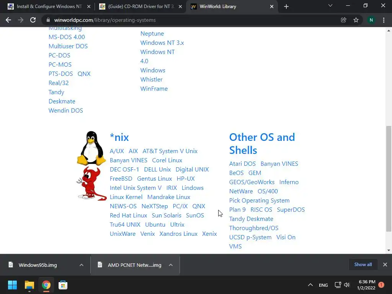Close the WinWorld: Library tab

[x=272, y=7]
